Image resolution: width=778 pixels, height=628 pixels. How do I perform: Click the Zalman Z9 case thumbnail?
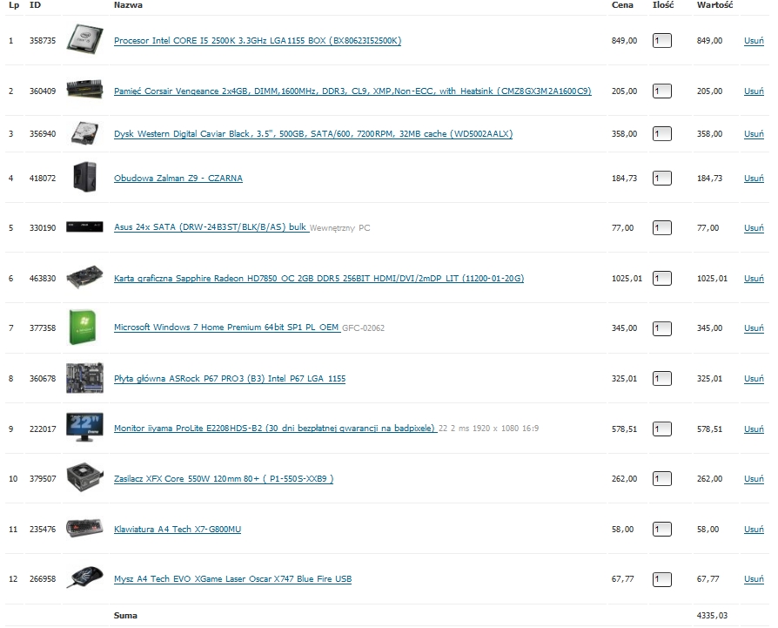tap(84, 177)
